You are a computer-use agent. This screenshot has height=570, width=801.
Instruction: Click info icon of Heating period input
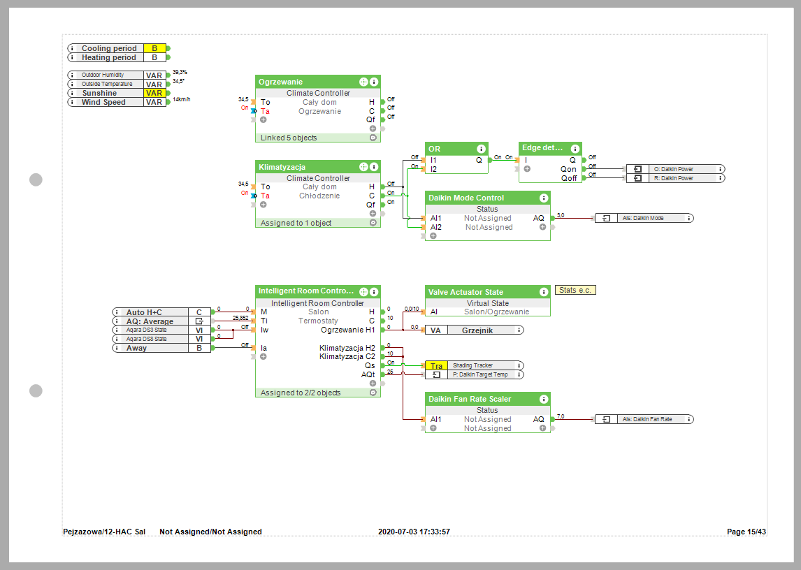coord(72,58)
